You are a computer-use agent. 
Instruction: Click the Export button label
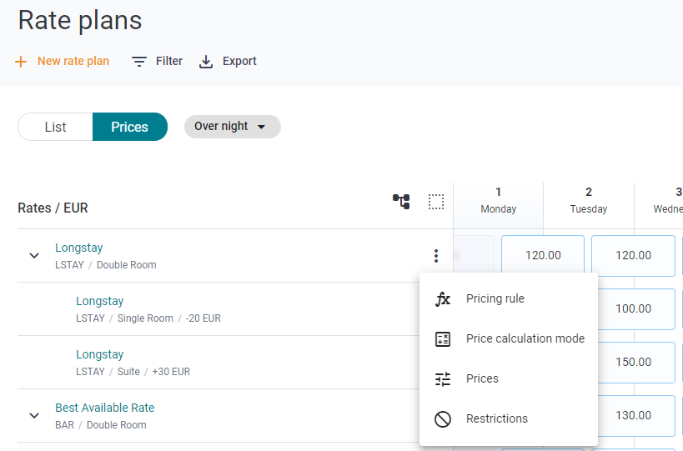pyautogui.click(x=239, y=62)
